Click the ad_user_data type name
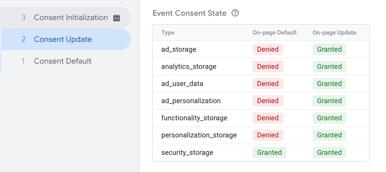The image size is (386, 172). point(182,84)
